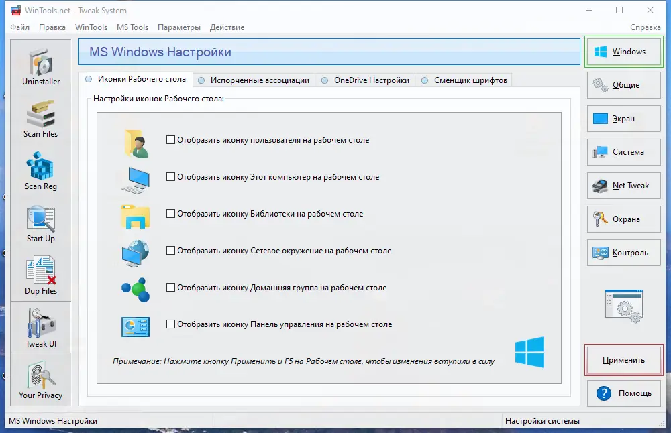The height and width of the screenshot is (433, 671).
Task: Click the Control Panel icon
Action: pyautogui.click(x=136, y=327)
